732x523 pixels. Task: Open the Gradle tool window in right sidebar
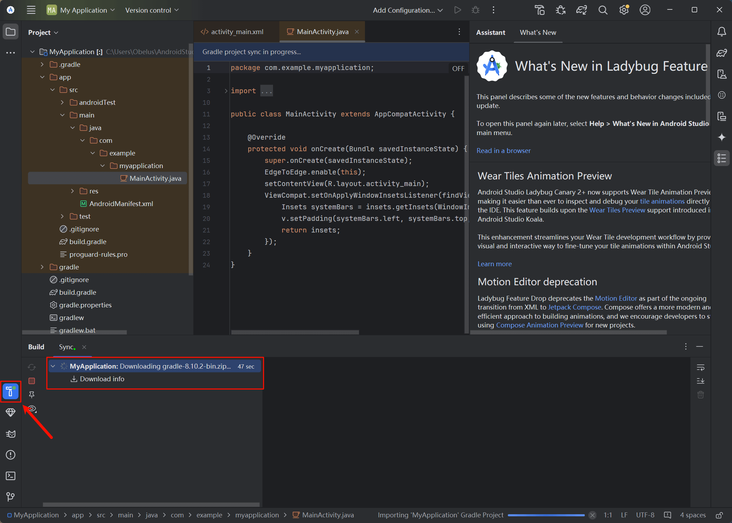click(721, 53)
